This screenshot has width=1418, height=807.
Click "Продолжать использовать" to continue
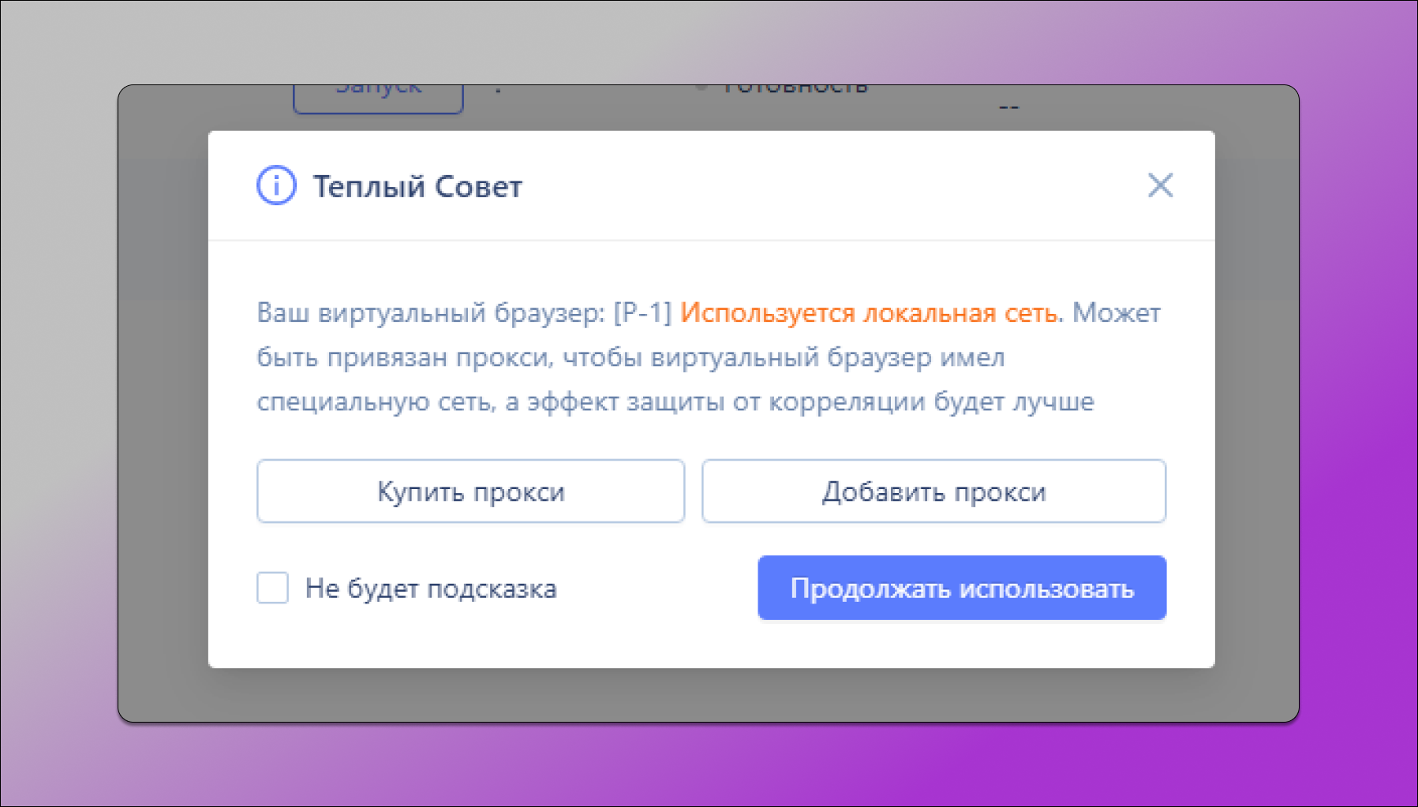pyautogui.click(x=961, y=587)
